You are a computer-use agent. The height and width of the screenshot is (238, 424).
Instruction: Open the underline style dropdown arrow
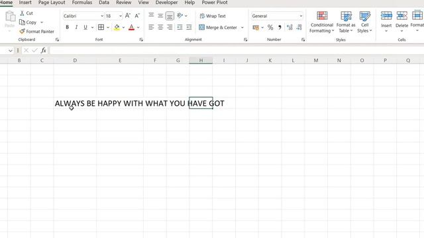click(x=92, y=28)
